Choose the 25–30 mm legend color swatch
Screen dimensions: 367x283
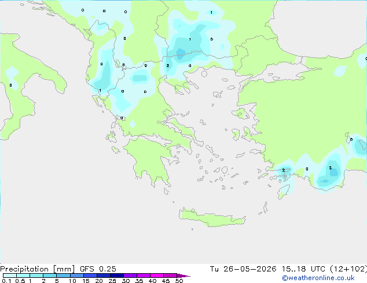click(116, 275)
